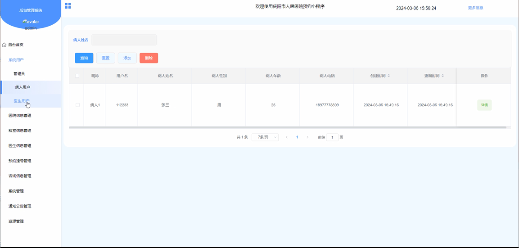Click username cell 112233
The image size is (519, 248).
pyautogui.click(x=122, y=105)
